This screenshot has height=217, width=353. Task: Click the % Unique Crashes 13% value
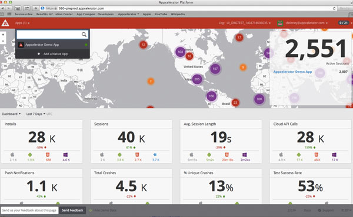[x=221, y=187]
